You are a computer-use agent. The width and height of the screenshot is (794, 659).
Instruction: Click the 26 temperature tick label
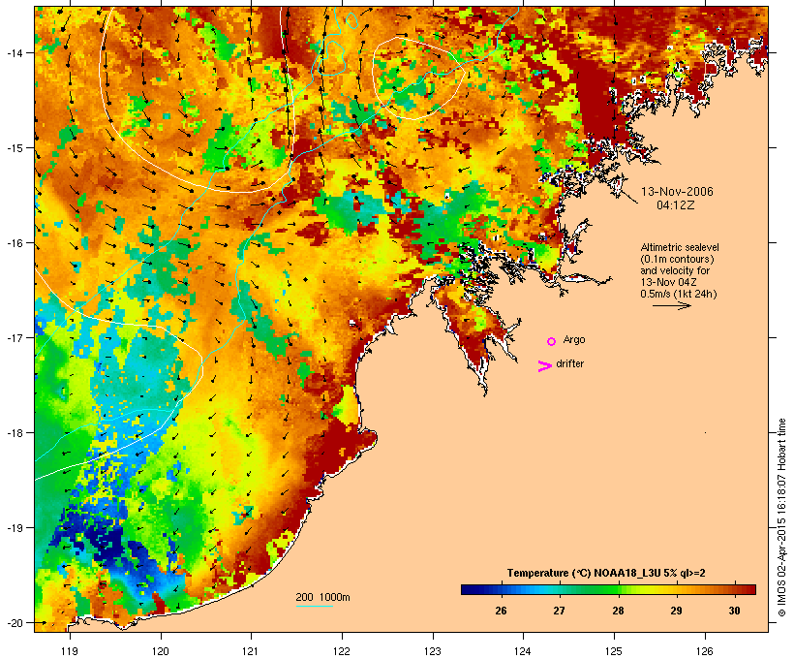pos(501,611)
